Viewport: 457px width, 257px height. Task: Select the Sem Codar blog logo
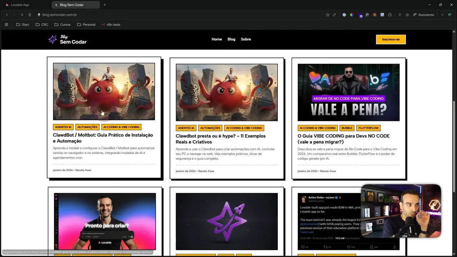68,39
